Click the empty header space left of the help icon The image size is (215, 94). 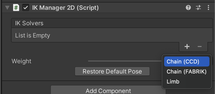(142, 8)
